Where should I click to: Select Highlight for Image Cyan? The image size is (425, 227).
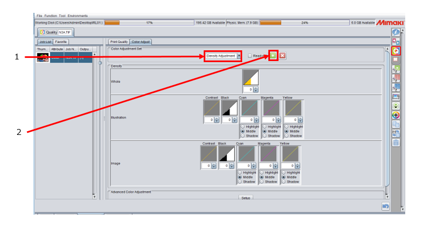[x=240, y=173]
